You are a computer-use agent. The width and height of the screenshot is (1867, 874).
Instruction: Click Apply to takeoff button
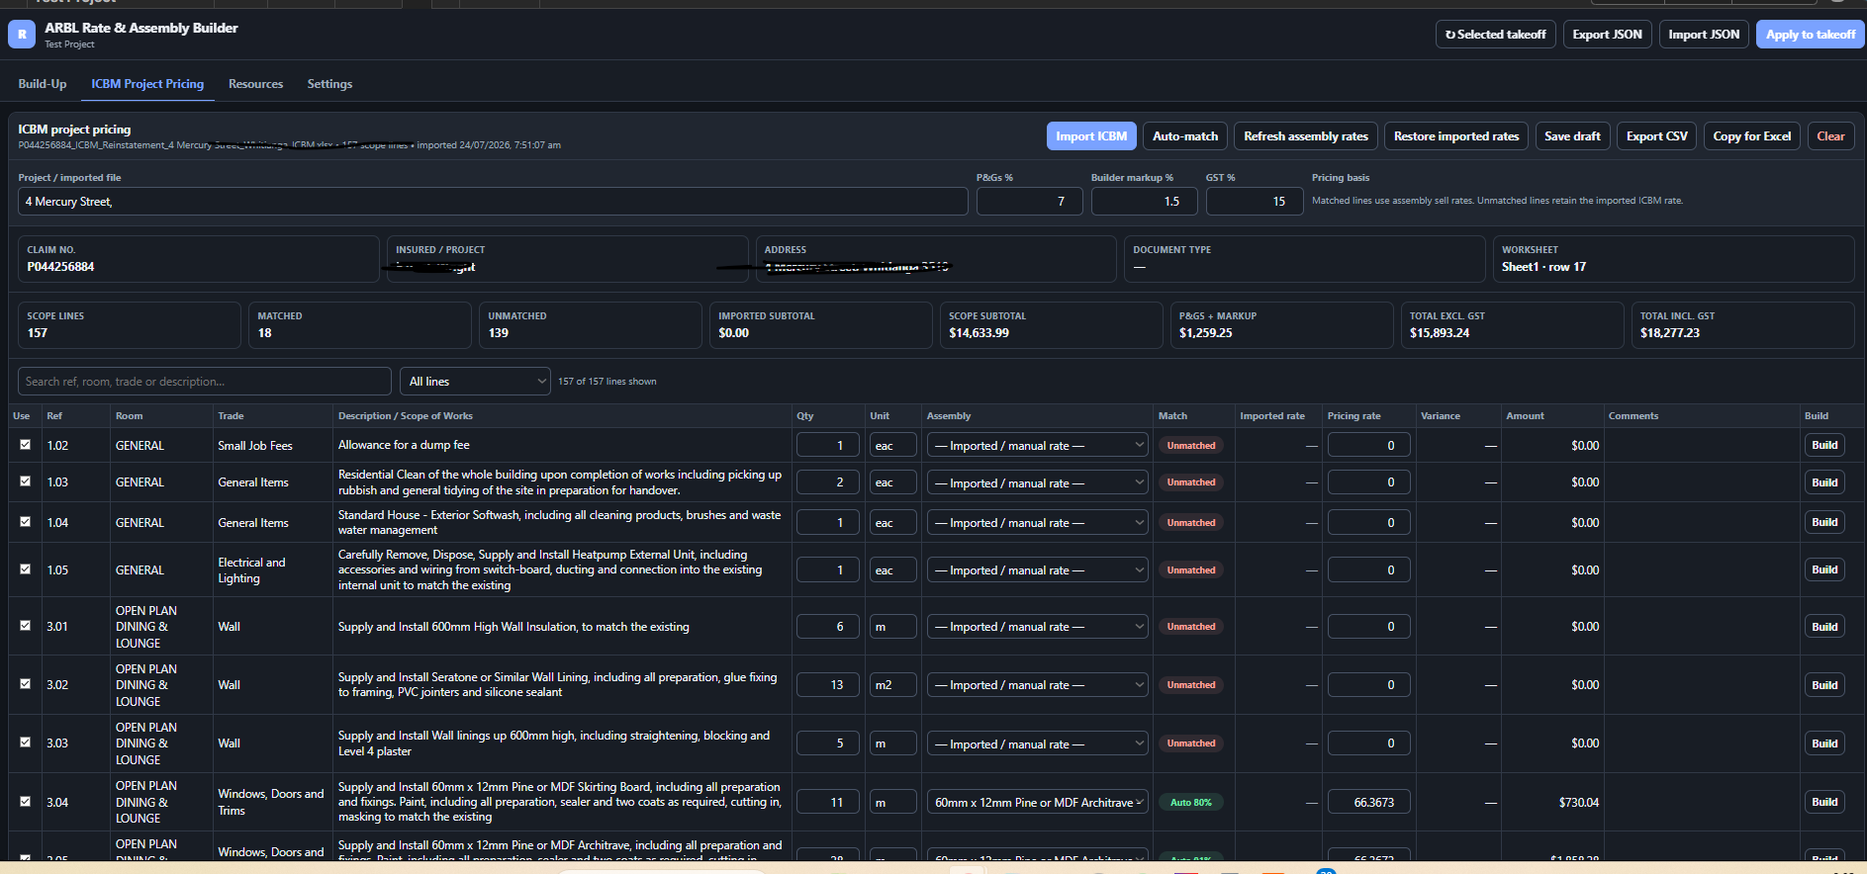pos(1811,35)
